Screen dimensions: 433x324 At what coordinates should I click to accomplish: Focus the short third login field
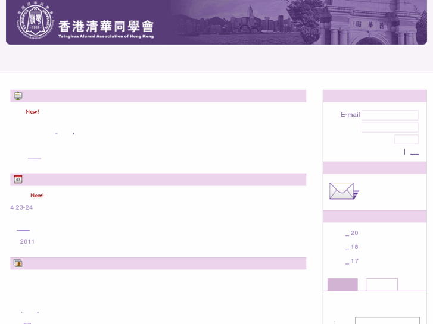pyautogui.click(x=406, y=139)
